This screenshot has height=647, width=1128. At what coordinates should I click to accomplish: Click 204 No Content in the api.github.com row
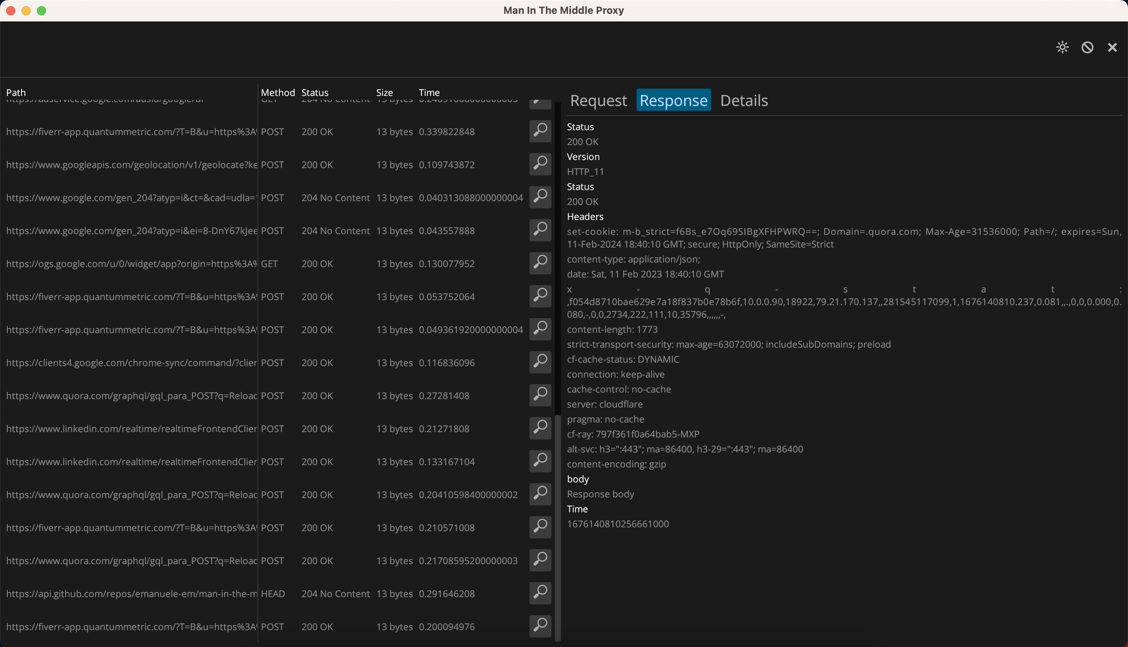coord(335,594)
